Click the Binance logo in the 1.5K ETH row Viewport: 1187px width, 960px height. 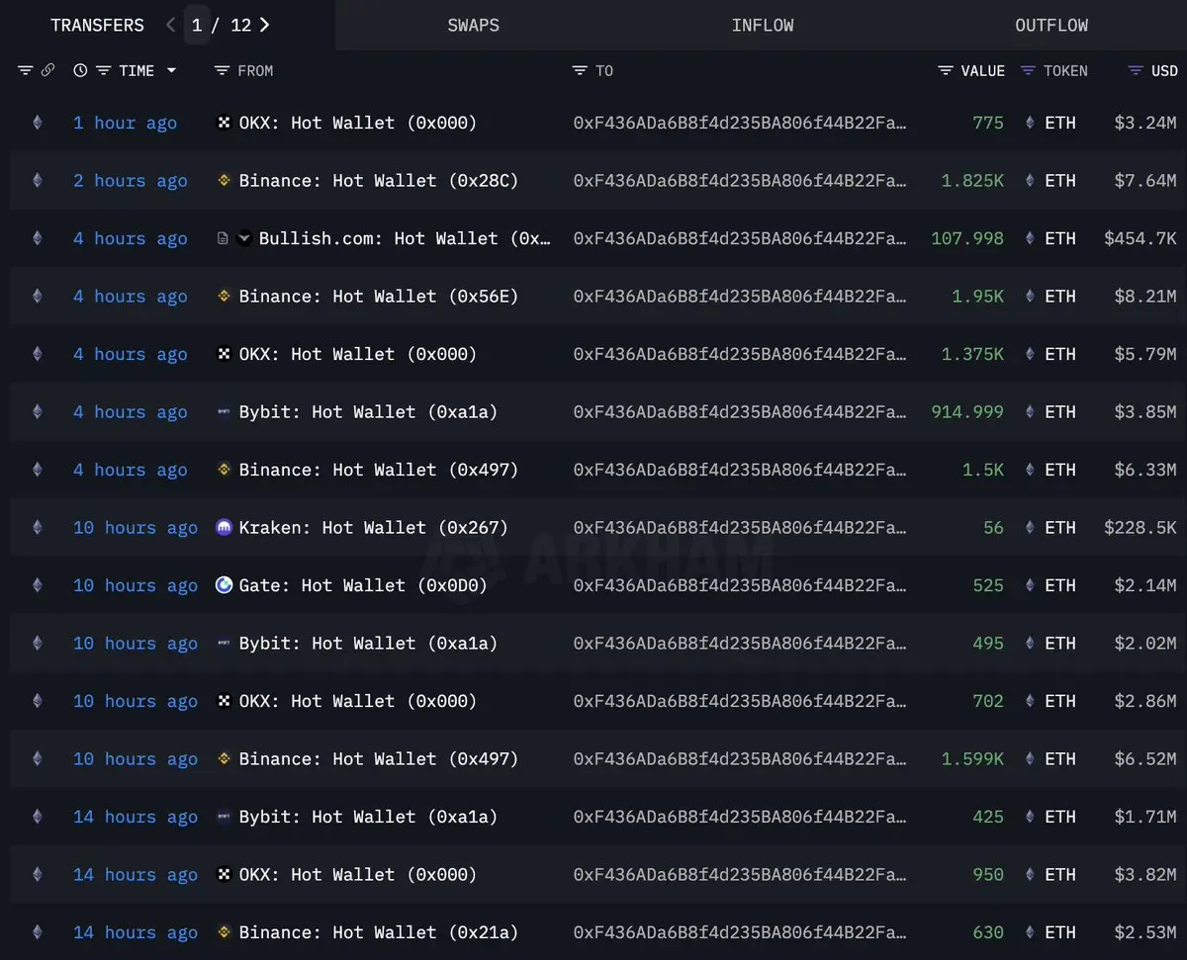point(224,470)
